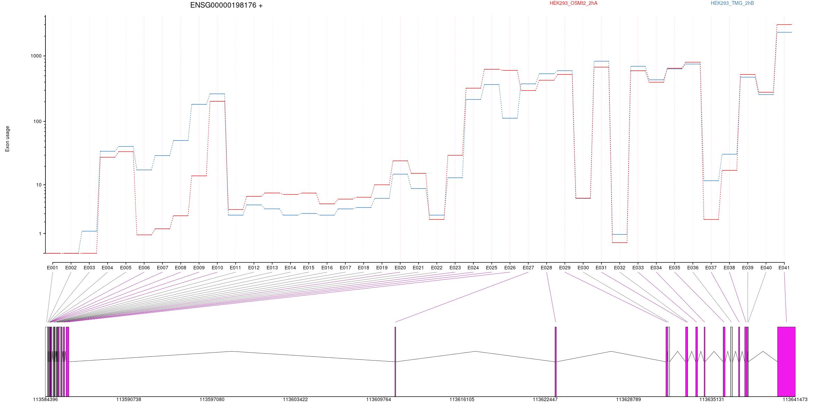Click the E037 exon label
Screen dimensions: 833x416
(711, 268)
